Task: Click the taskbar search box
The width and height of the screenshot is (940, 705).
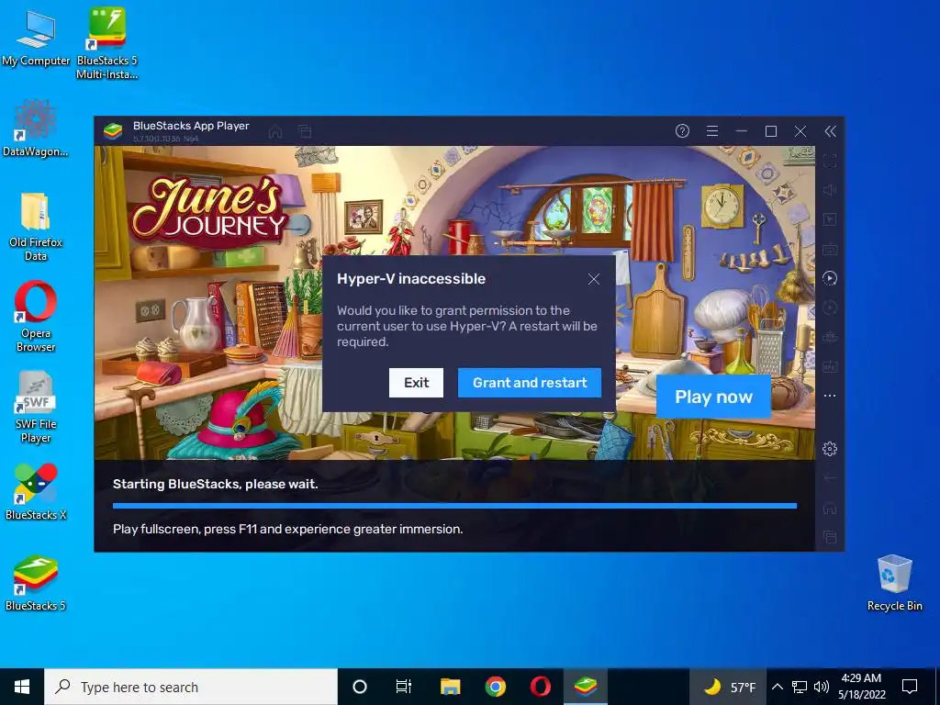Action: pyautogui.click(x=191, y=687)
